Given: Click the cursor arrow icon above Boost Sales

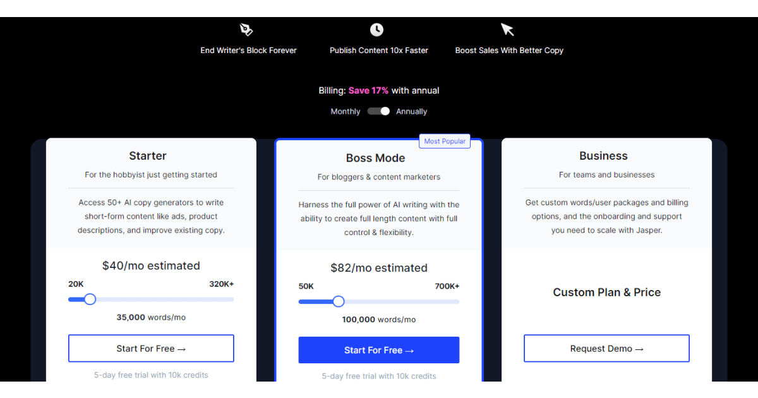Looking at the screenshot, I should pos(508,30).
